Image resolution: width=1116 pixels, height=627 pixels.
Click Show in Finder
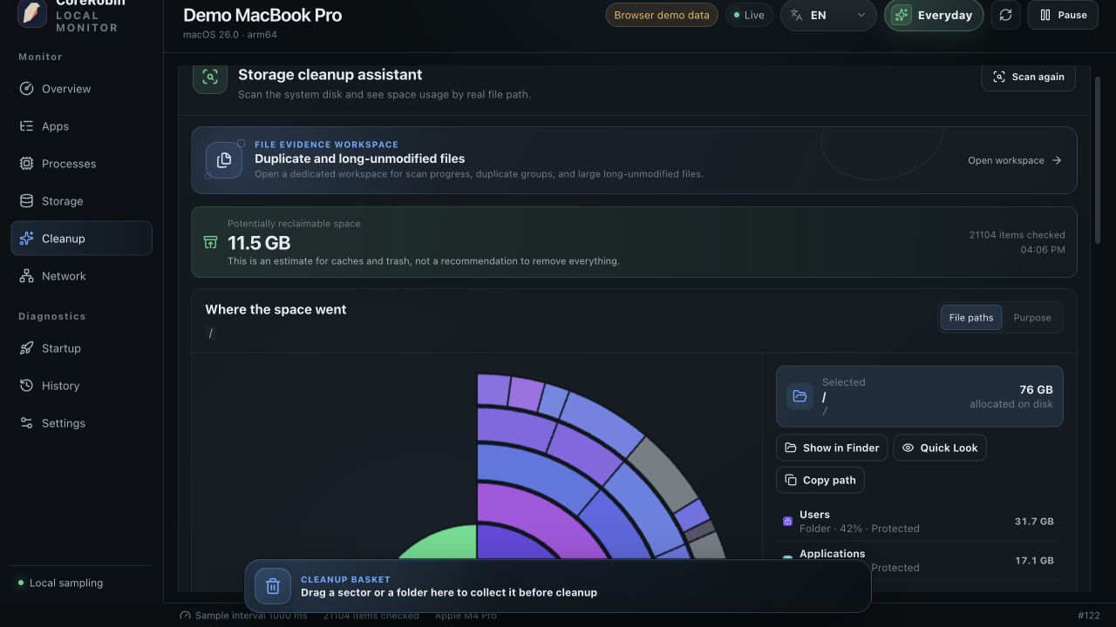[832, 448]
